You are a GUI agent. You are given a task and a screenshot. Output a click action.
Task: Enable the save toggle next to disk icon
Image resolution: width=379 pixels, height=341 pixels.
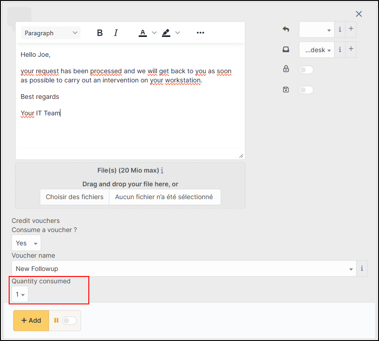(306, 90)
